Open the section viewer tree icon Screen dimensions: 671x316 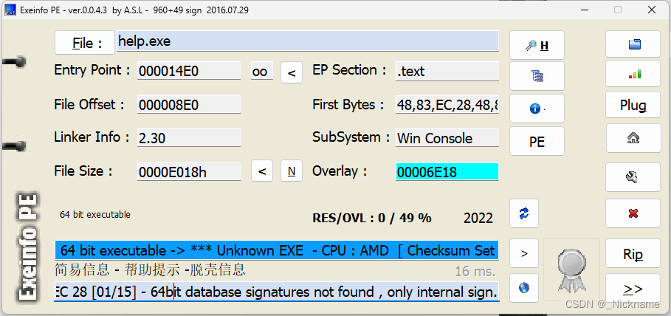point(537,76)
